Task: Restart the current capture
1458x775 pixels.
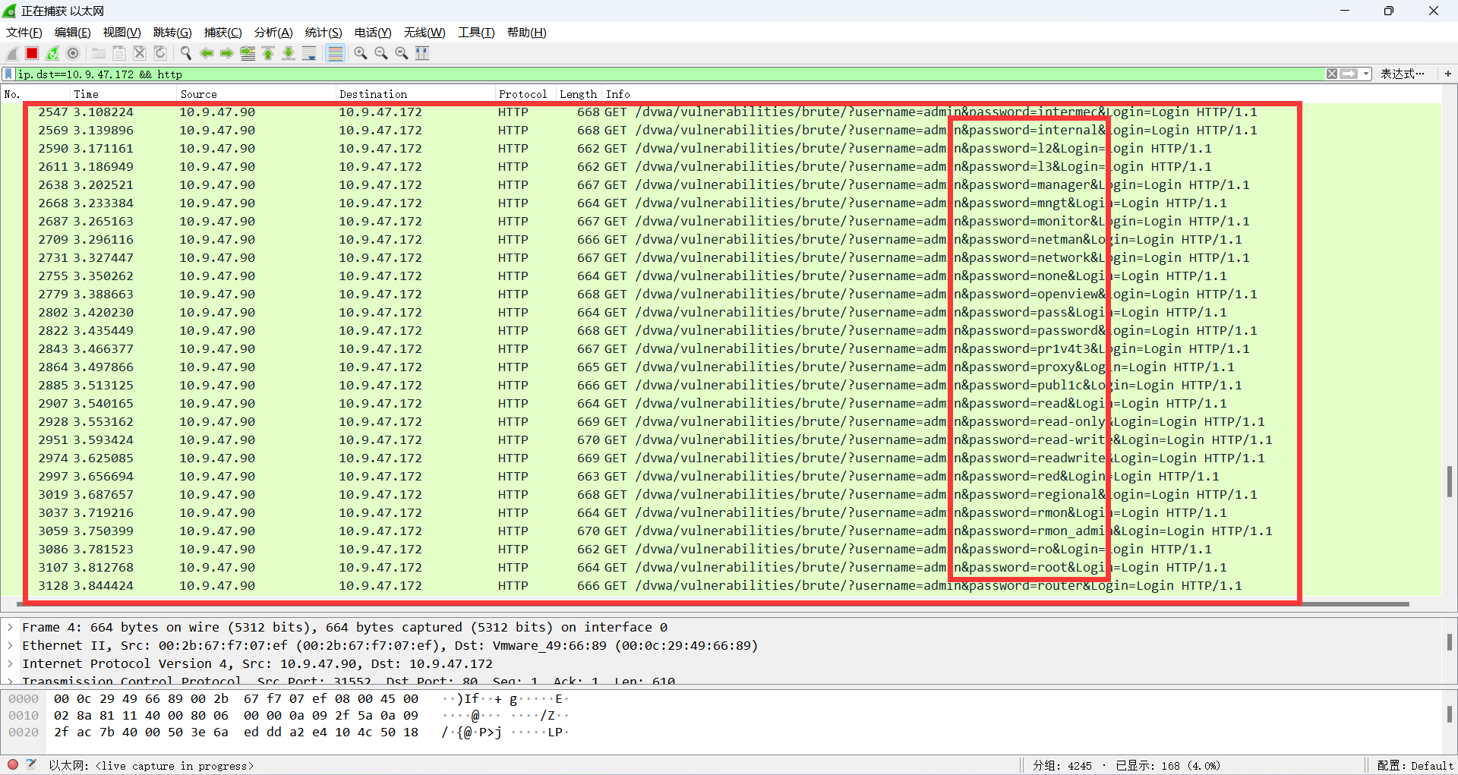Action: tap(52, 53)
